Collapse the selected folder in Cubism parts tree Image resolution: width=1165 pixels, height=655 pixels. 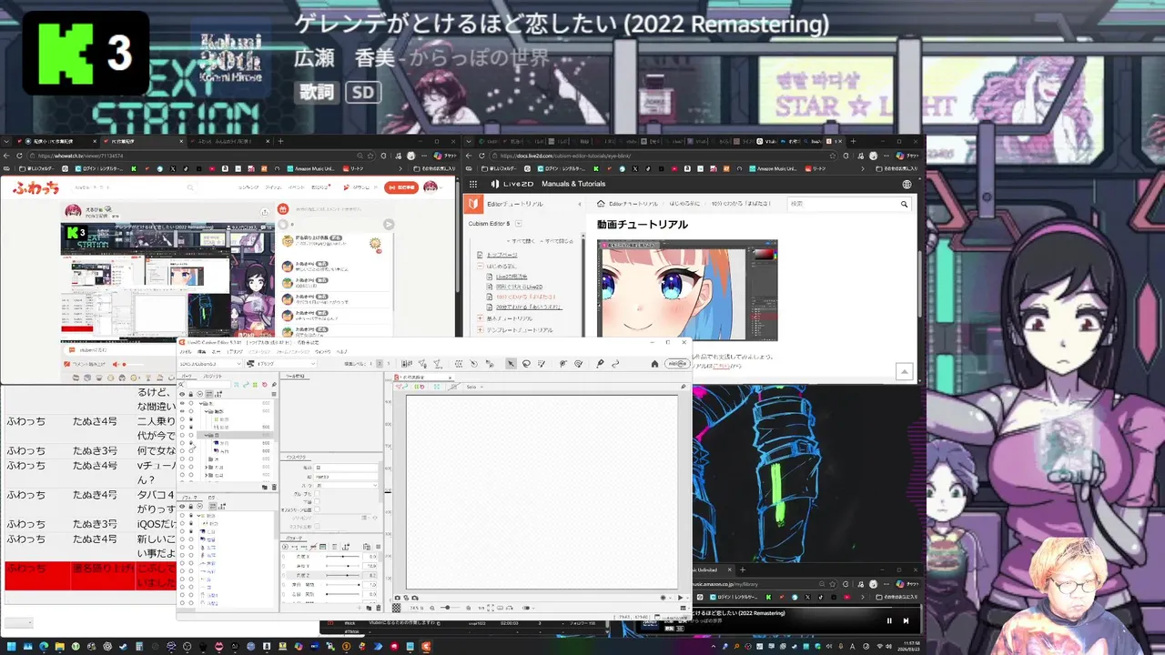point(206,435)
